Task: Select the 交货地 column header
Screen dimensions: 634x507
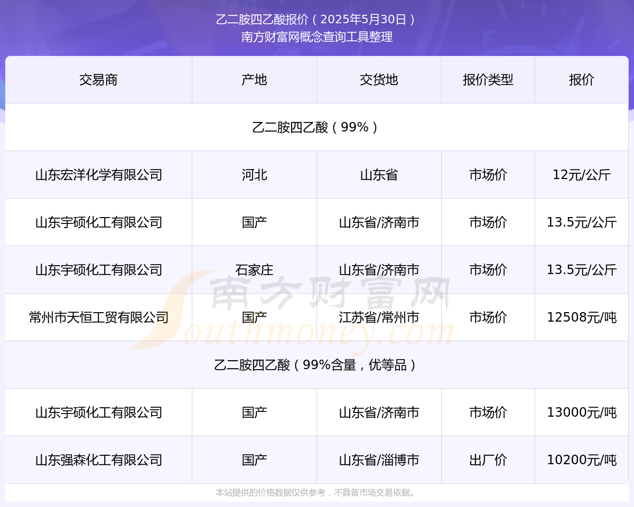Action: tap(379, 80)
